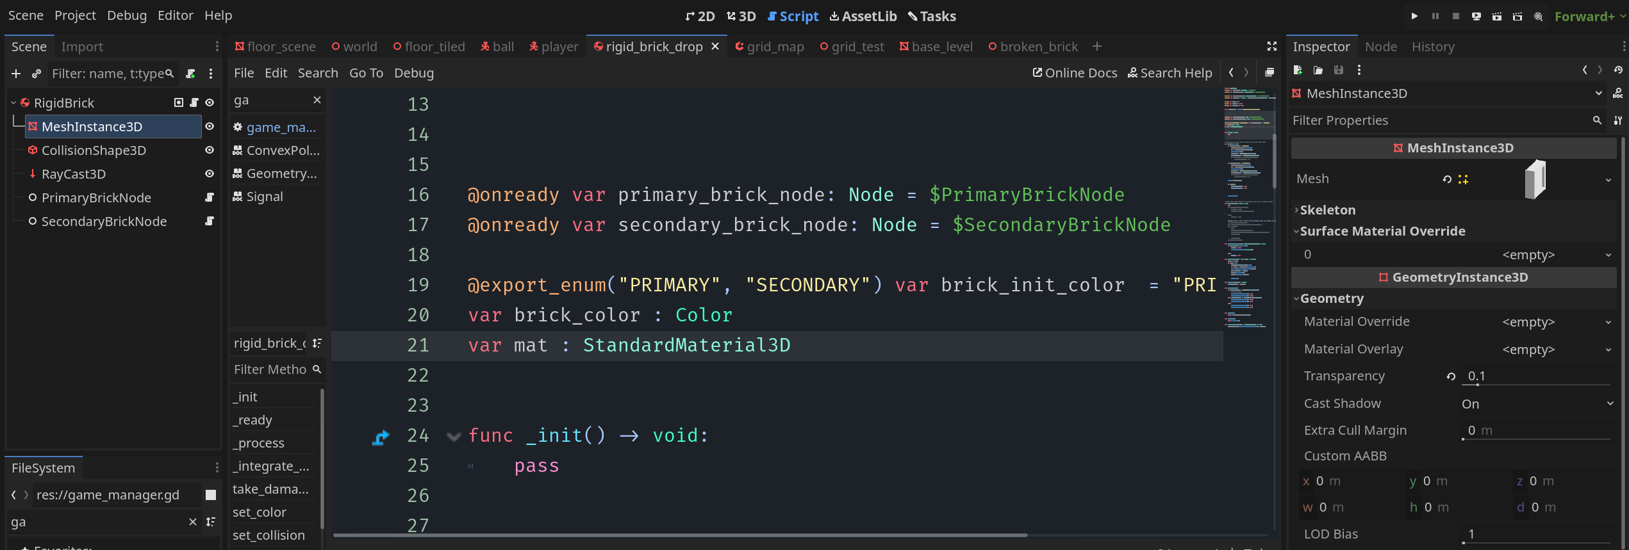
Task: Run the project with the play button
Action: (x=1414, y=16)
